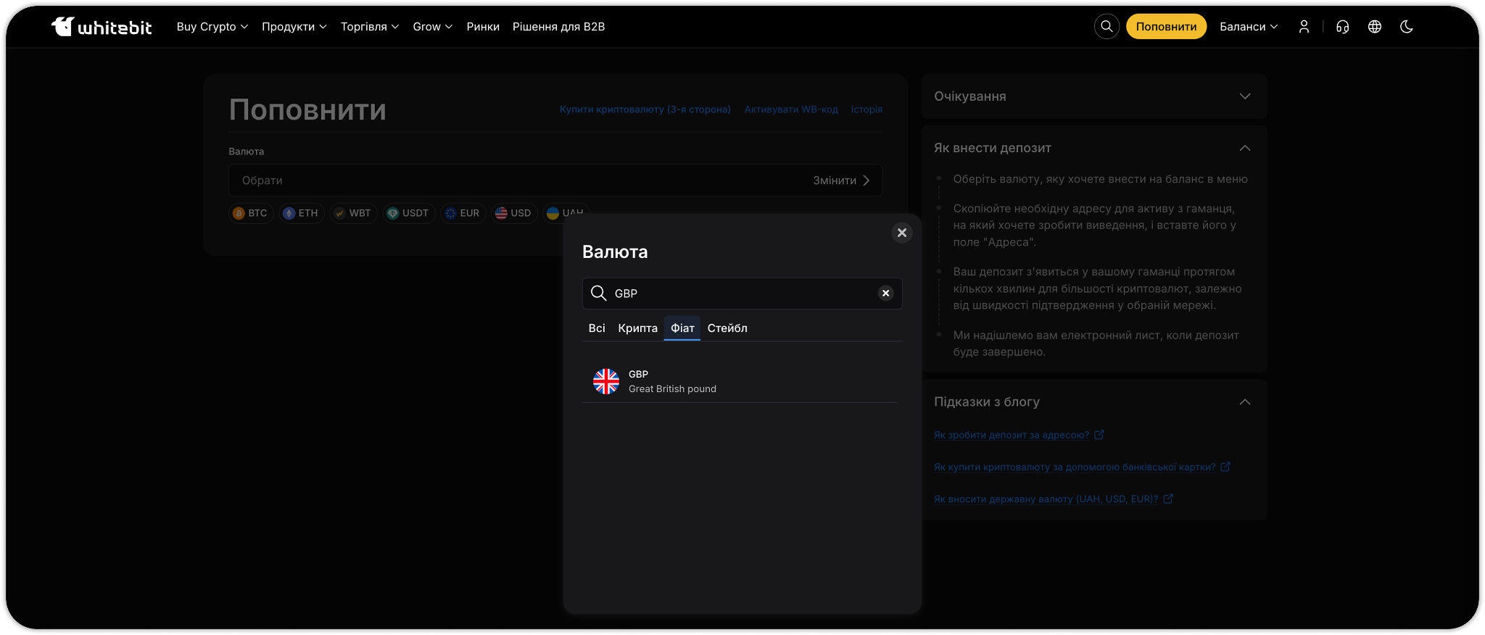Open Як зробити депозит за адресою? link
Viewport: 1485px width, 635px height.
pyautogui.click(x=1012, y=435)
